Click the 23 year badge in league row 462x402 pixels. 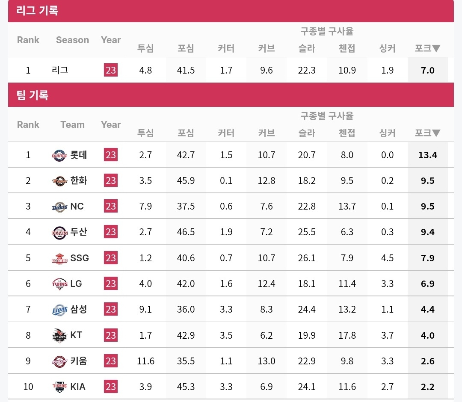click(111, 70)
